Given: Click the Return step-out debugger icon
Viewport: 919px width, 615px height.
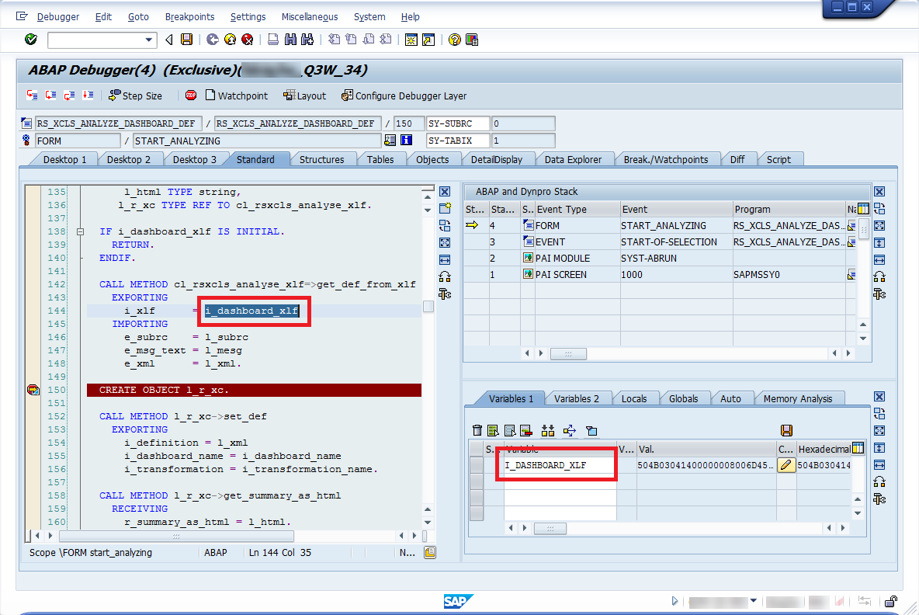Looking at the screenshot, I should pyautogui.click(x=69, y=95).
